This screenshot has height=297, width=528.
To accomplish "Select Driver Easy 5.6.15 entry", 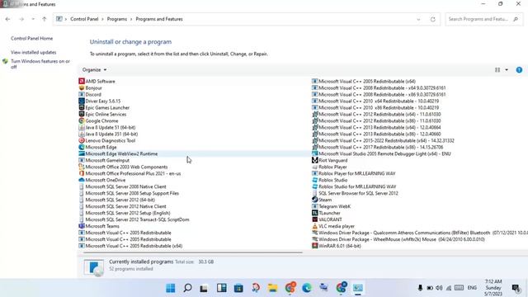I will point(102,101).
